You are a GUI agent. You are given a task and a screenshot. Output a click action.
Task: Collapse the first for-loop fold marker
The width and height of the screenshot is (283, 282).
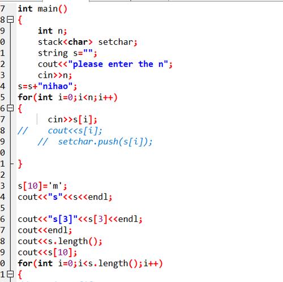(x=10, y=108)
